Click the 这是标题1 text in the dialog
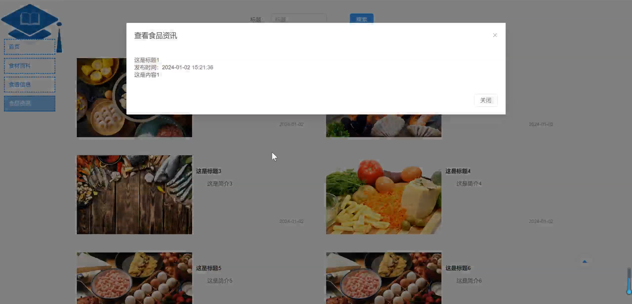The width and height of the screenshot is (632, 304). click(x=146, y=60)
